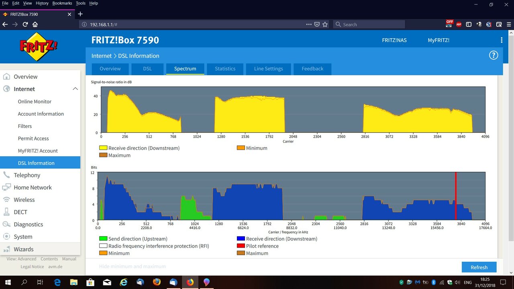Viewport: 514px width, 289px height.
Task: Collapse the Internet sidebar section
Action: pyautogui.click(x=75, y=89)
